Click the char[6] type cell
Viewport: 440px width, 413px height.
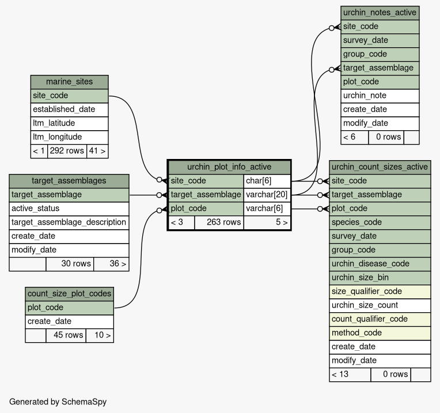[x=267, y=181]
